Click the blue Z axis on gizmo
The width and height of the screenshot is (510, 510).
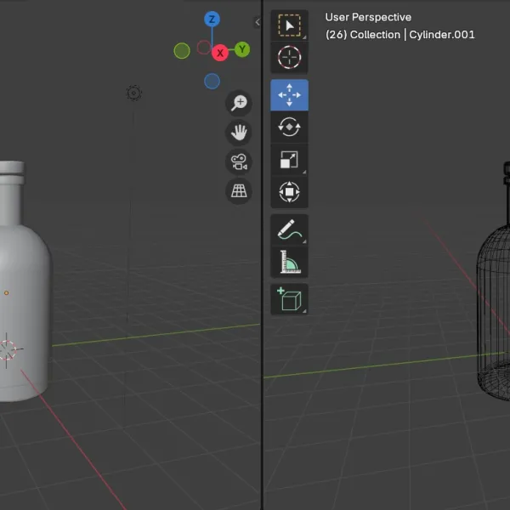click(x=212, y=20)
